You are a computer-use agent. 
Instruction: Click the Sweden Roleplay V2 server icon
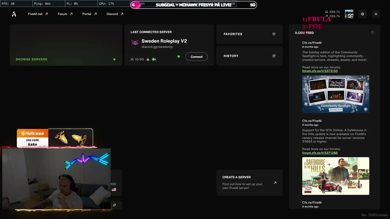pyautogui.click(x=135, y=43)
